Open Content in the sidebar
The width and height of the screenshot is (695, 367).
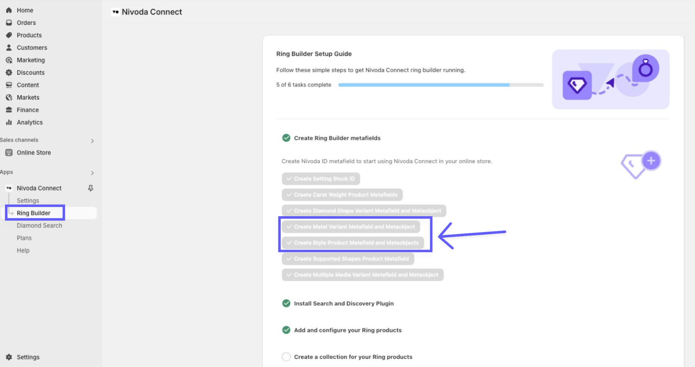click(x=28, y=85)
